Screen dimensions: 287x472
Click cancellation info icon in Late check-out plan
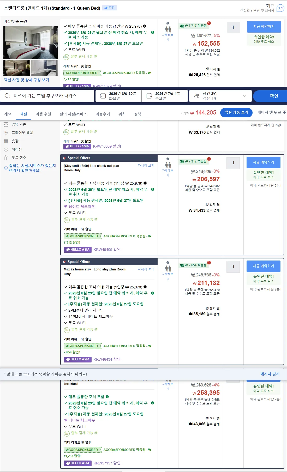coord(153,190)
